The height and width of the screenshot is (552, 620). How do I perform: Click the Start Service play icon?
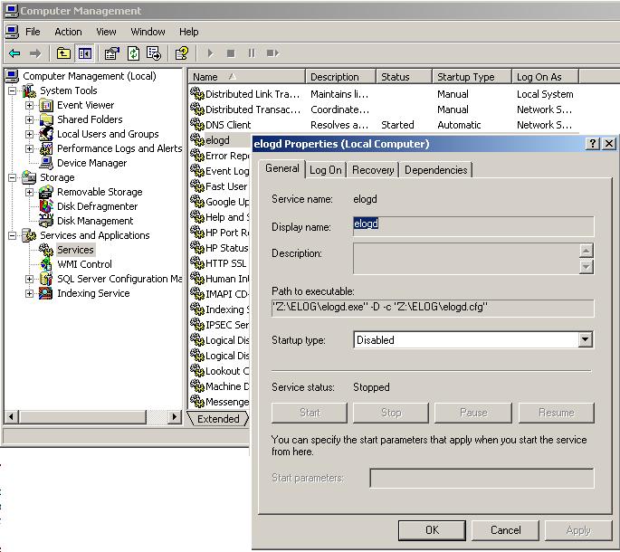coord(210,53)
